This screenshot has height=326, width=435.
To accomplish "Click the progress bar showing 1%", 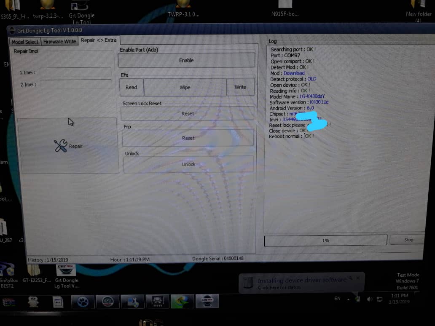I will pos(325,240).
